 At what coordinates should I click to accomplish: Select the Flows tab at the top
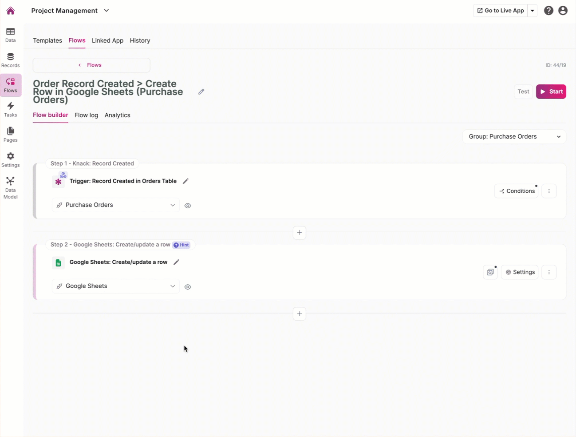pos(77,40)
